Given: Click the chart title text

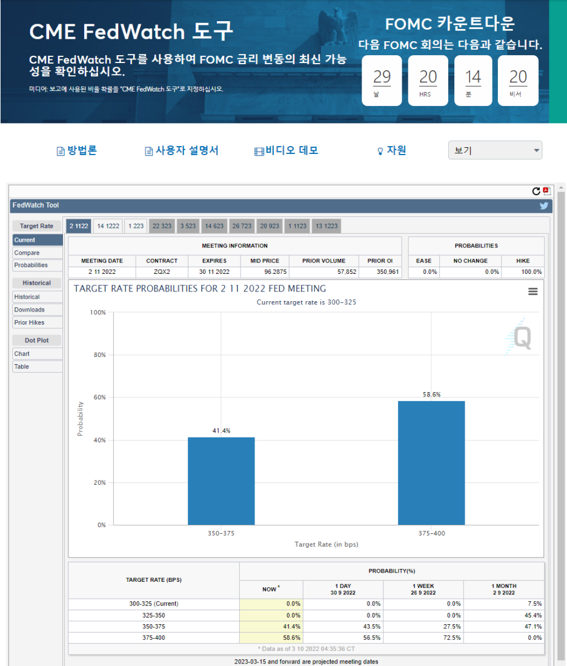Looking at the screenshot, I should [x=200, y=288].
